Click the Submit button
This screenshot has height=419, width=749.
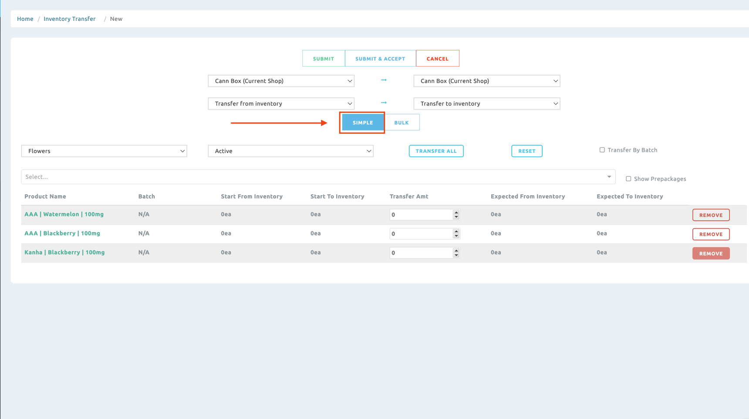324,59
